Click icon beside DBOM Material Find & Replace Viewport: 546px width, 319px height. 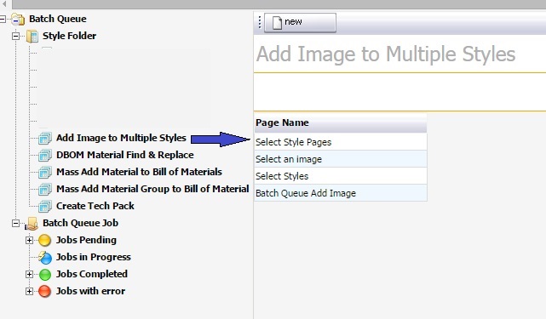45,155
